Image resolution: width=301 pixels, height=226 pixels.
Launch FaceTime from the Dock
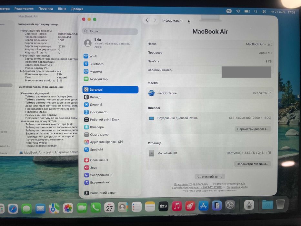tap(82, 208)
